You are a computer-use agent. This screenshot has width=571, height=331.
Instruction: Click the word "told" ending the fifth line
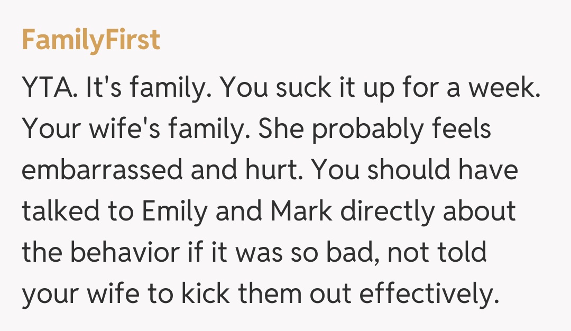(x=462, y=253)
